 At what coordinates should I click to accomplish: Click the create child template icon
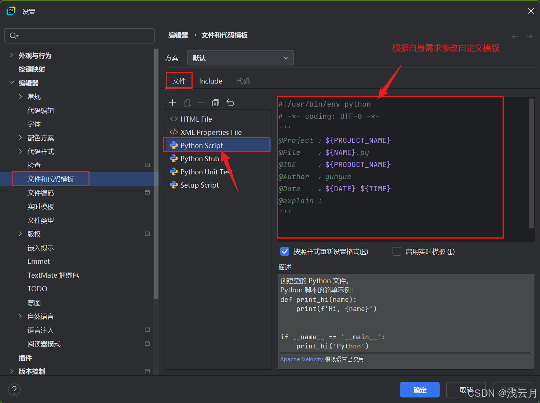(187, 103)
